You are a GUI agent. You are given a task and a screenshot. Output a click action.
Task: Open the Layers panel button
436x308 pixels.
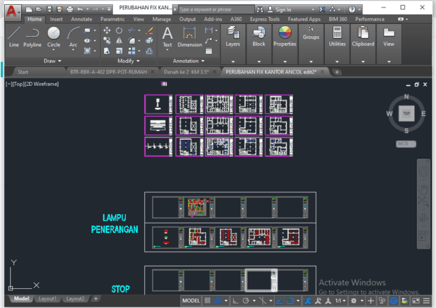click(x=233, y=36)
